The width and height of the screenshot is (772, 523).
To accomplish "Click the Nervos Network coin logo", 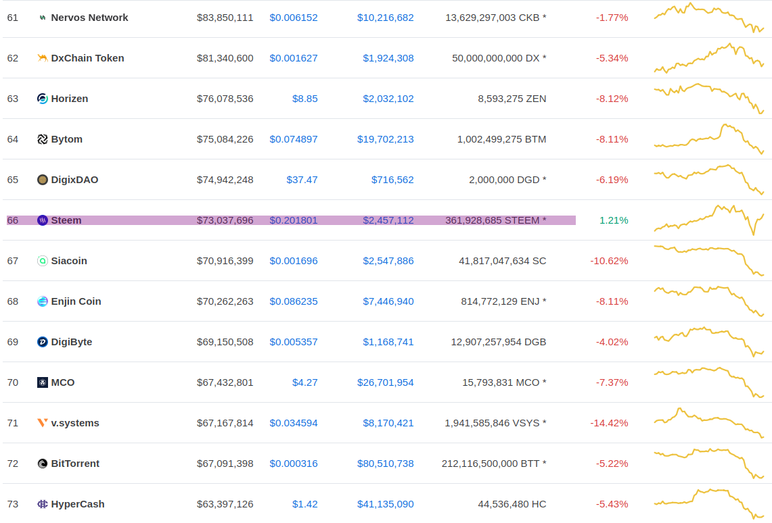I will [x=42, y=18].
